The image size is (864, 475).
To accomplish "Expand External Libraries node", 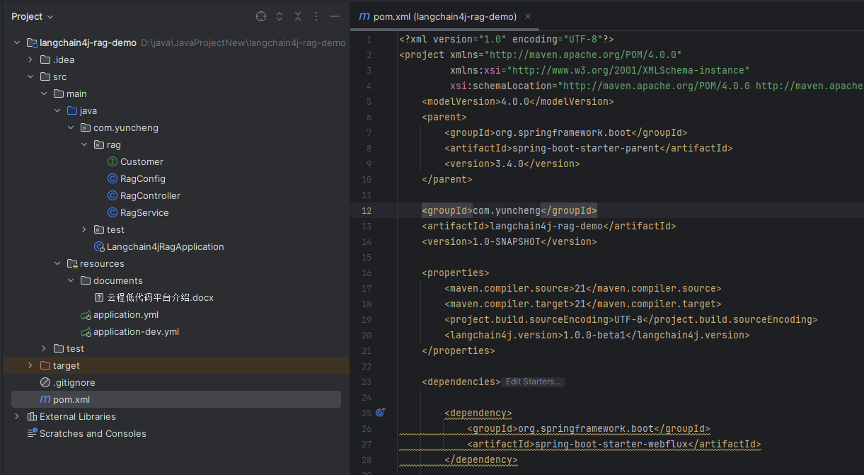I will pos(17,416).
